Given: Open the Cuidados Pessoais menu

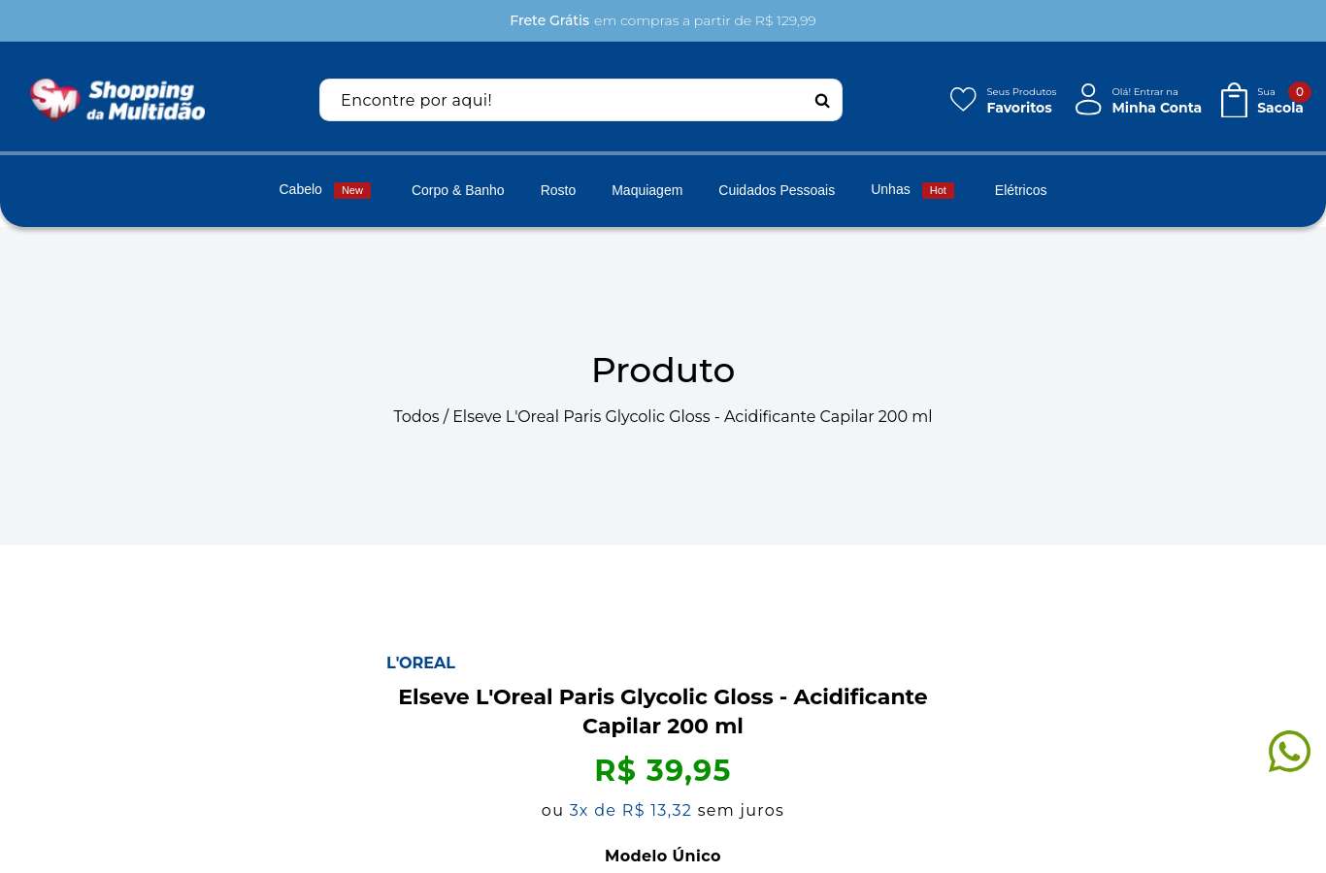Looking at the screenshot, I should tap(777, 190).
